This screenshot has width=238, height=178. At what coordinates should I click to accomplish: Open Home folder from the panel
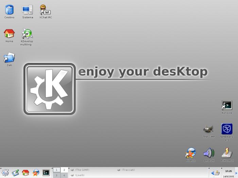point(26,173)
